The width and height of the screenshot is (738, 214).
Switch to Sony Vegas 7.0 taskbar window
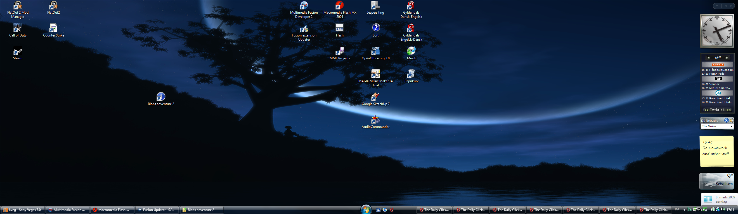pos(23,210)
